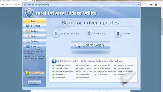Click checkmark beside Router drivers
The width and height of the screenshot is (163, 92).
click(54, 78)
